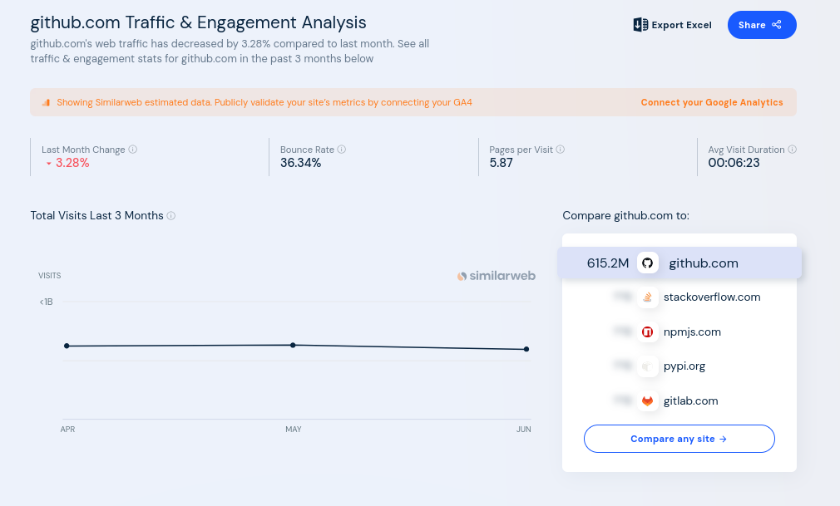The image size is (840, 506).
Task: Click the Share button
Action: [762, 25]
